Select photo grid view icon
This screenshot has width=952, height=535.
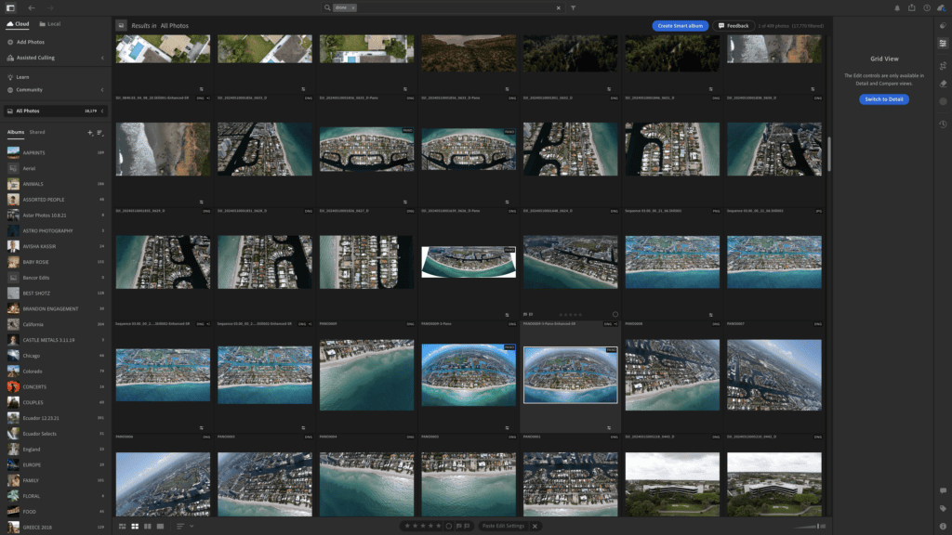pyautogui.click(x=122, y=526)
